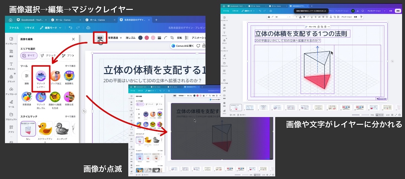Click すべて表示 beside スタイルマッチ heading
The height and width of the screenshot is (179, 405).
point(70,116)
